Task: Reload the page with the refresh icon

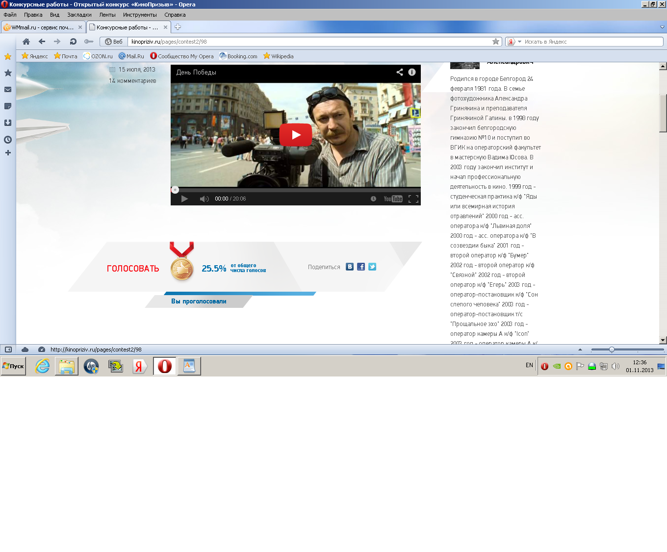Action: 73,42
